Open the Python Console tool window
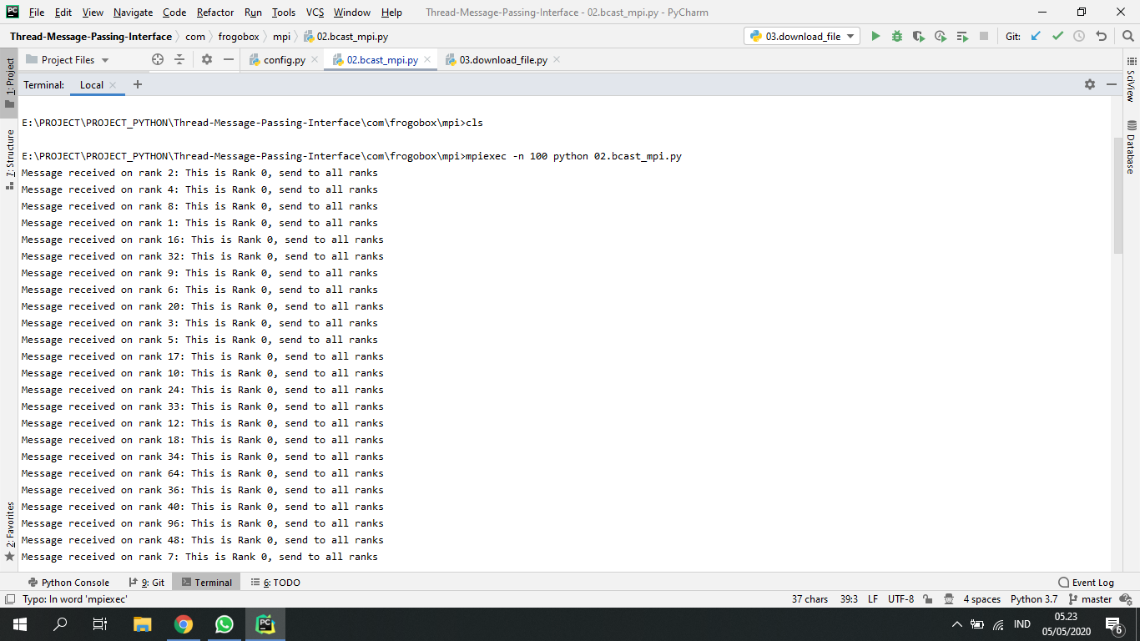The height and width of the screenshot is (641, 1140). 68,583
